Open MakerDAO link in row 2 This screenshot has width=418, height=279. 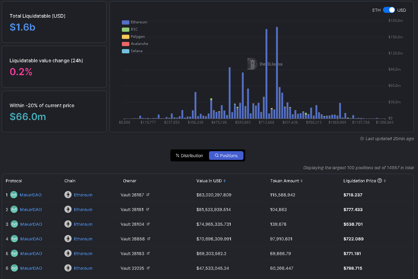pos(31,210)
